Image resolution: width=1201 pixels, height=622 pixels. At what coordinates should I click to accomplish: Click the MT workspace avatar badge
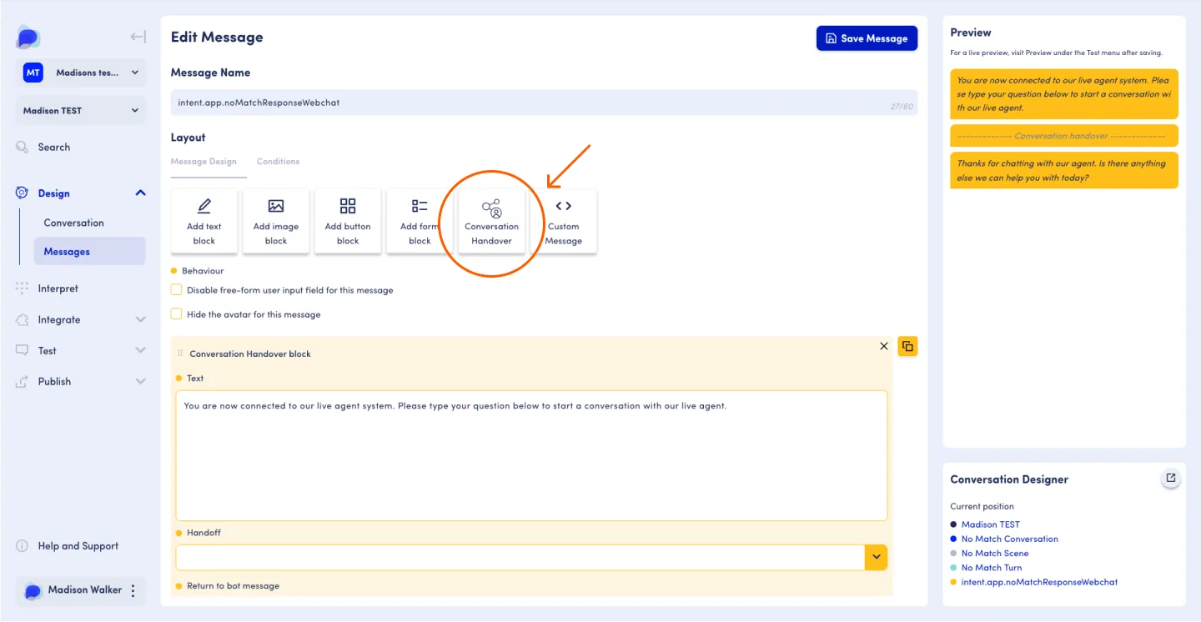pos(33,73)
